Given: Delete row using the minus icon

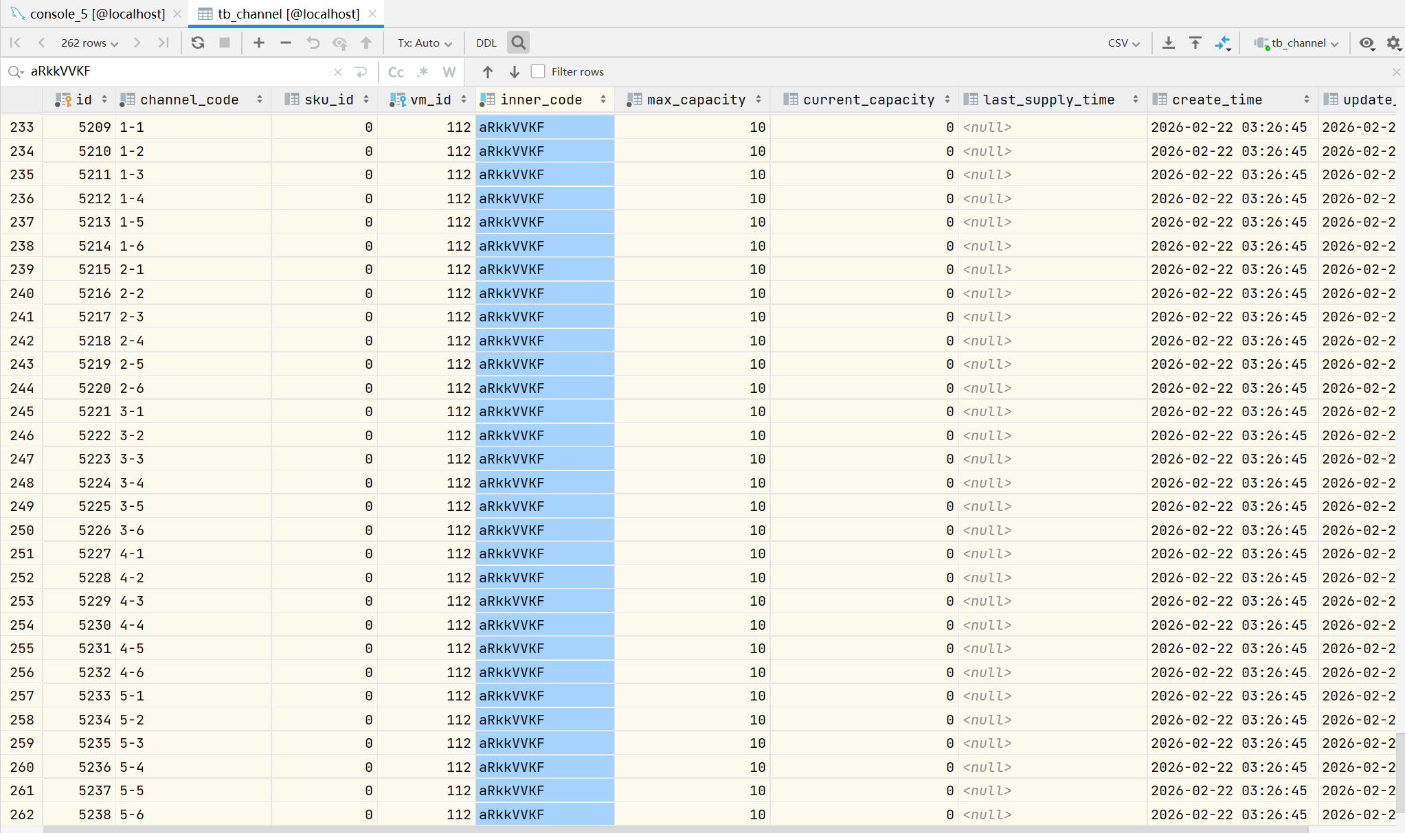Looking at the screenshot, I should click(286, 43).
